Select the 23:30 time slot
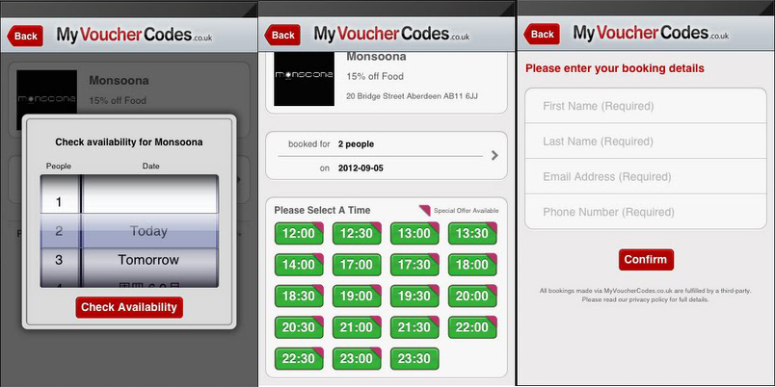This screenshot has width=775, height=387. pyautogui.click(x=414, y=359)
